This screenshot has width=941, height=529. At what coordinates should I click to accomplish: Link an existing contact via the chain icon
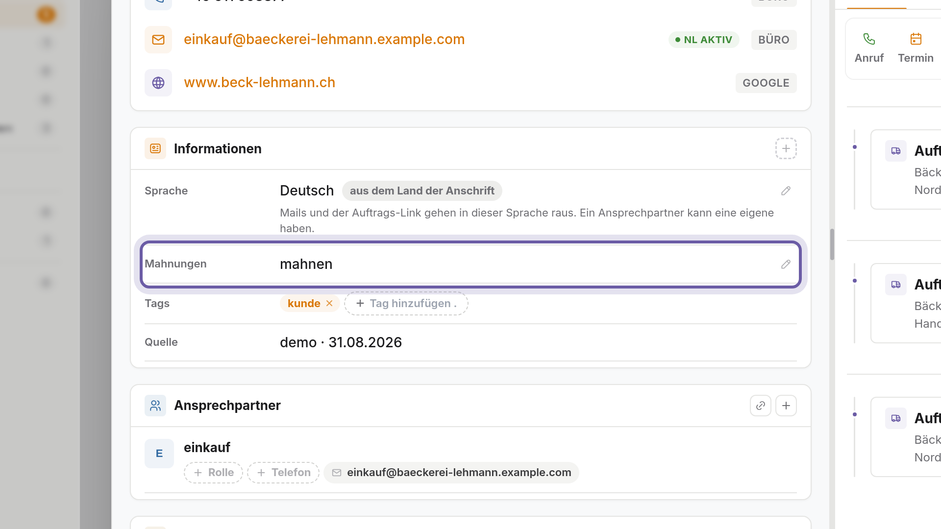coord(761,406)
